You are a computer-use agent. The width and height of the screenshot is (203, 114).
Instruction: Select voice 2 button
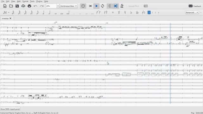[152, 13]
